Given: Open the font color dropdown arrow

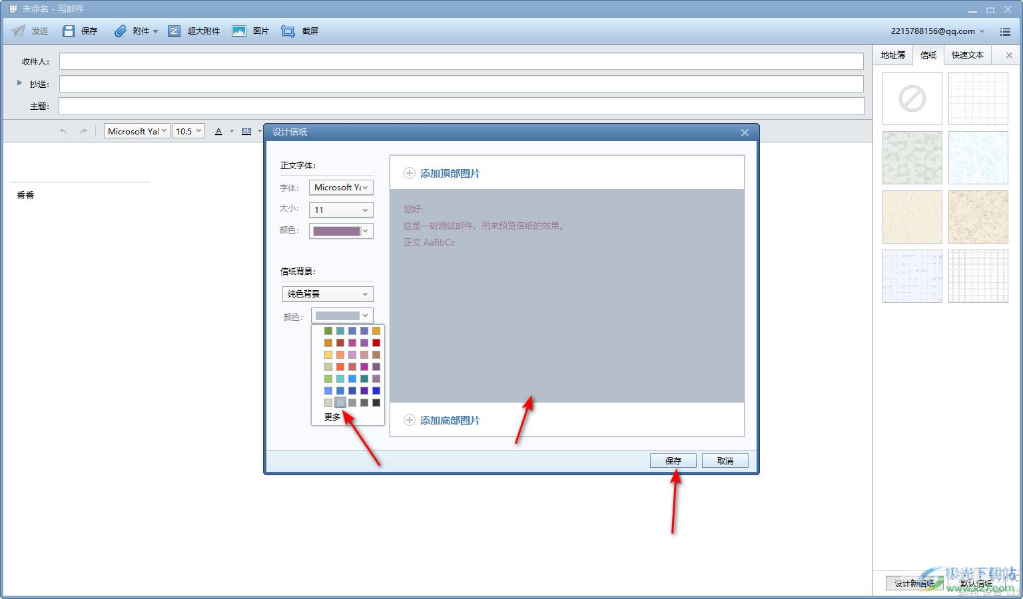Looking at the screenshot, I should click(x=232, y=131).
